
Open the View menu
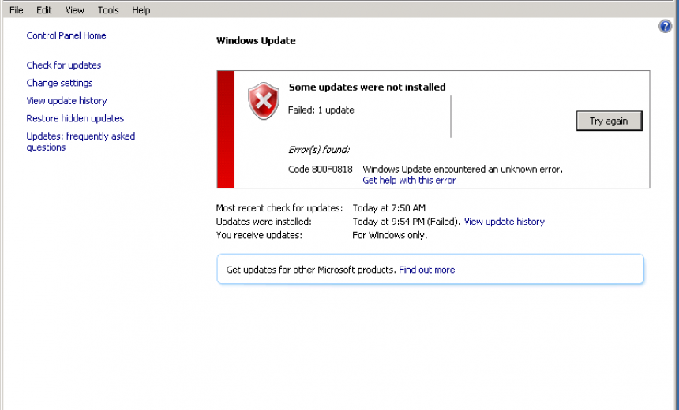[74, 10]
